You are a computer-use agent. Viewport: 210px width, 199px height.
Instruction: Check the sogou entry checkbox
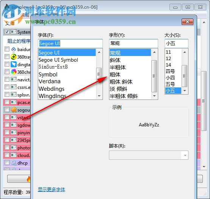point(7,110)
